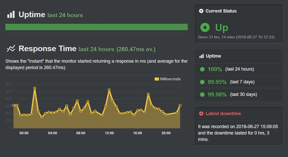Click the 99.95% last 7 days uptime row
Screen dimensions: 288x157
239,82
